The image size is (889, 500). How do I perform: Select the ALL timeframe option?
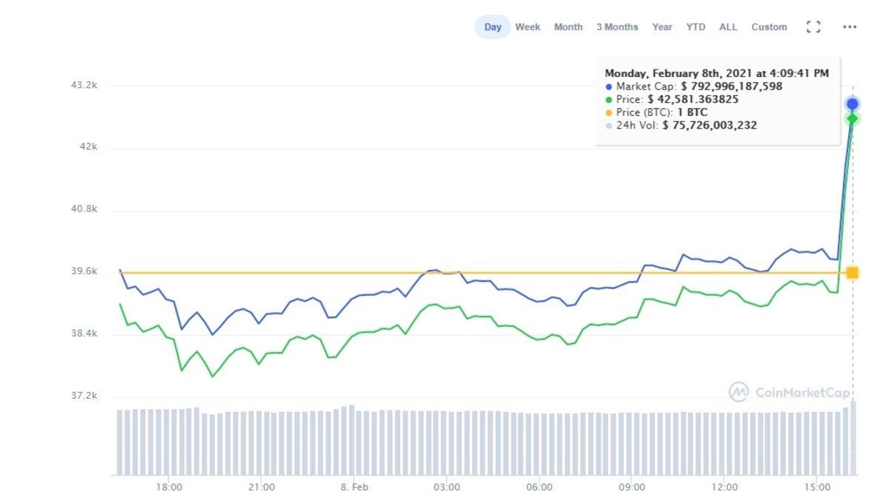727,27
